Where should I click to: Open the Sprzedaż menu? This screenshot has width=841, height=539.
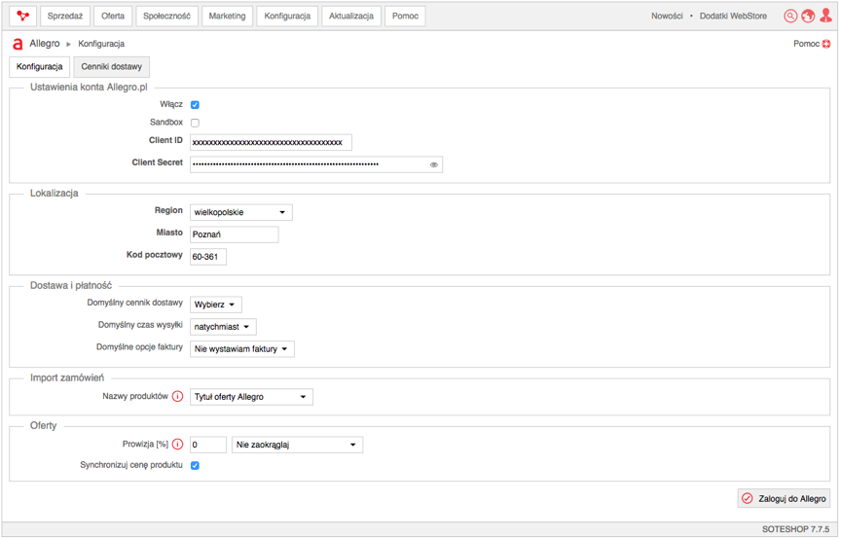click(x=65, y=17)
